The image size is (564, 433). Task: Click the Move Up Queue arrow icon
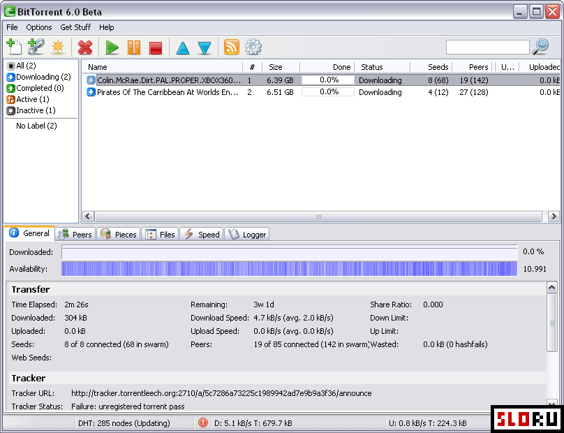pos(183,48)
